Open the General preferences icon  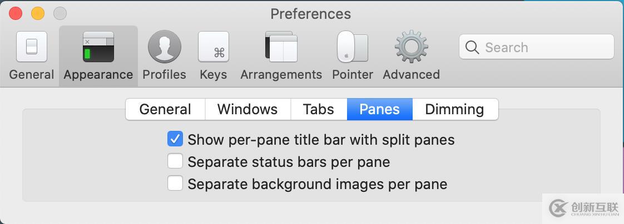point(32,47)
